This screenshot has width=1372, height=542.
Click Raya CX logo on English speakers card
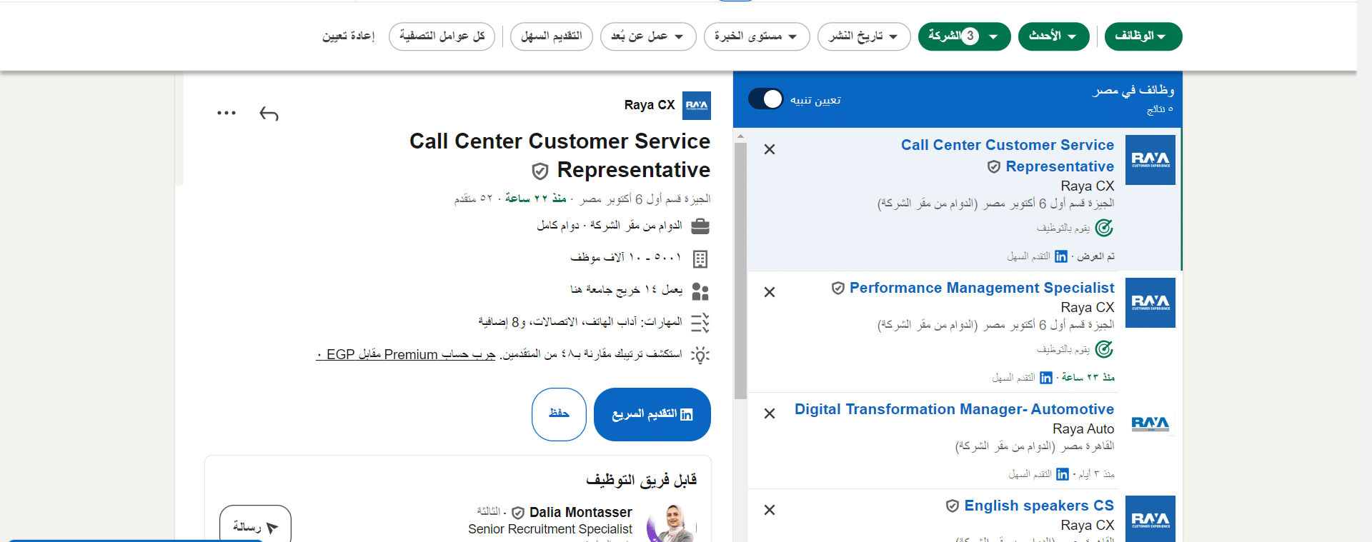click(x=1150, y=519)
